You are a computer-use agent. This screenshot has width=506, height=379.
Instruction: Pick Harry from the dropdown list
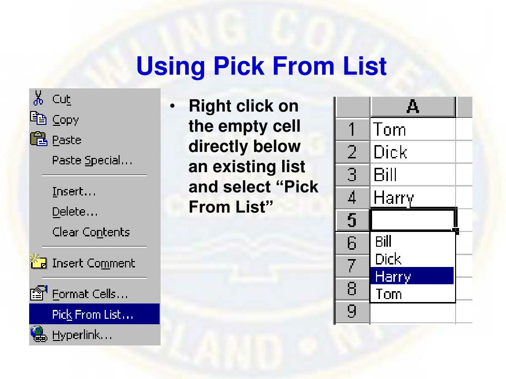(x=412, y=276)
